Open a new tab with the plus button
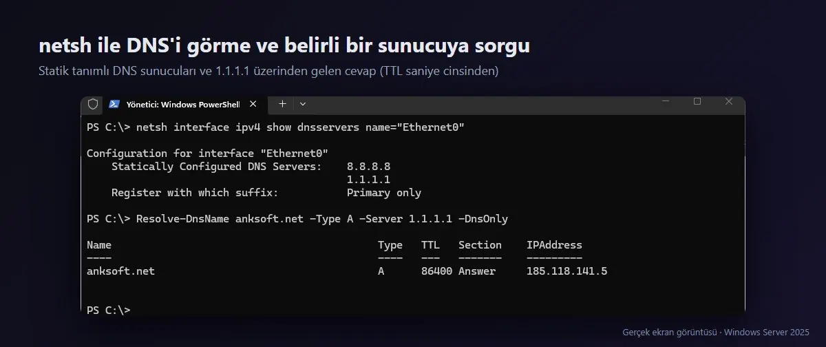 click(282, 104)
